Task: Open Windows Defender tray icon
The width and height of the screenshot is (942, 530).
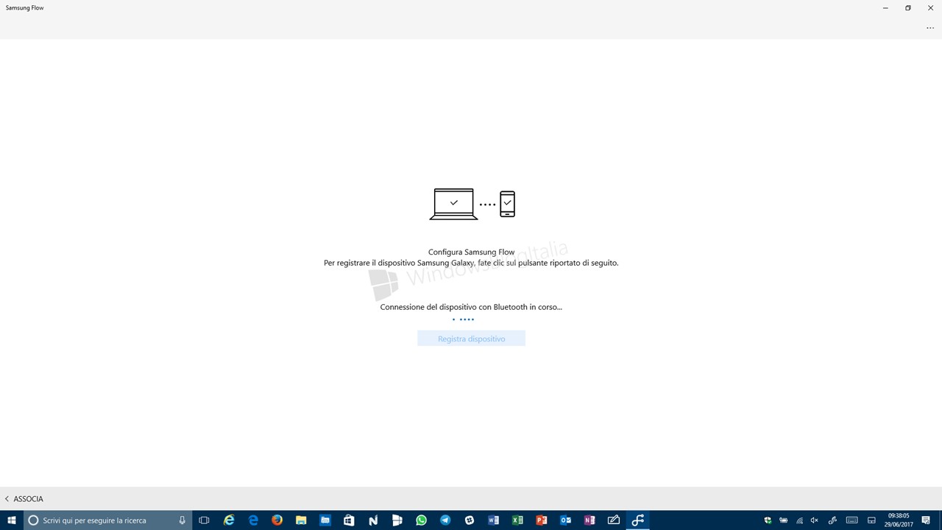Action: (x=768, y=520)
